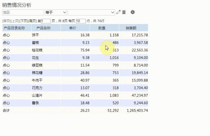Click the pencil edit filter icon
210x136 pixels.
(x=119, y=12)
